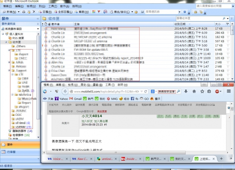Click the Outlook print icon
The image size is (235, 170).
24,12
